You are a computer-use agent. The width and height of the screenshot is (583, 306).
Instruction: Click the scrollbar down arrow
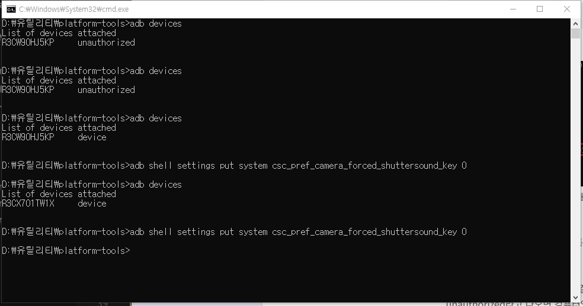coord(575,297)
